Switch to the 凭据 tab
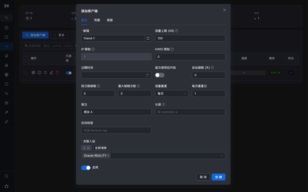 click(x=97, y=20)
